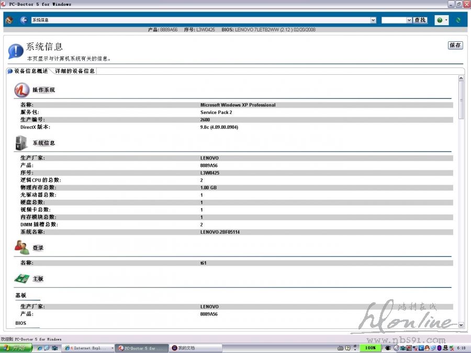The image size is (471, 353).
Task: Click the back arrow navigation icon
Action: [x=24, y=20]
